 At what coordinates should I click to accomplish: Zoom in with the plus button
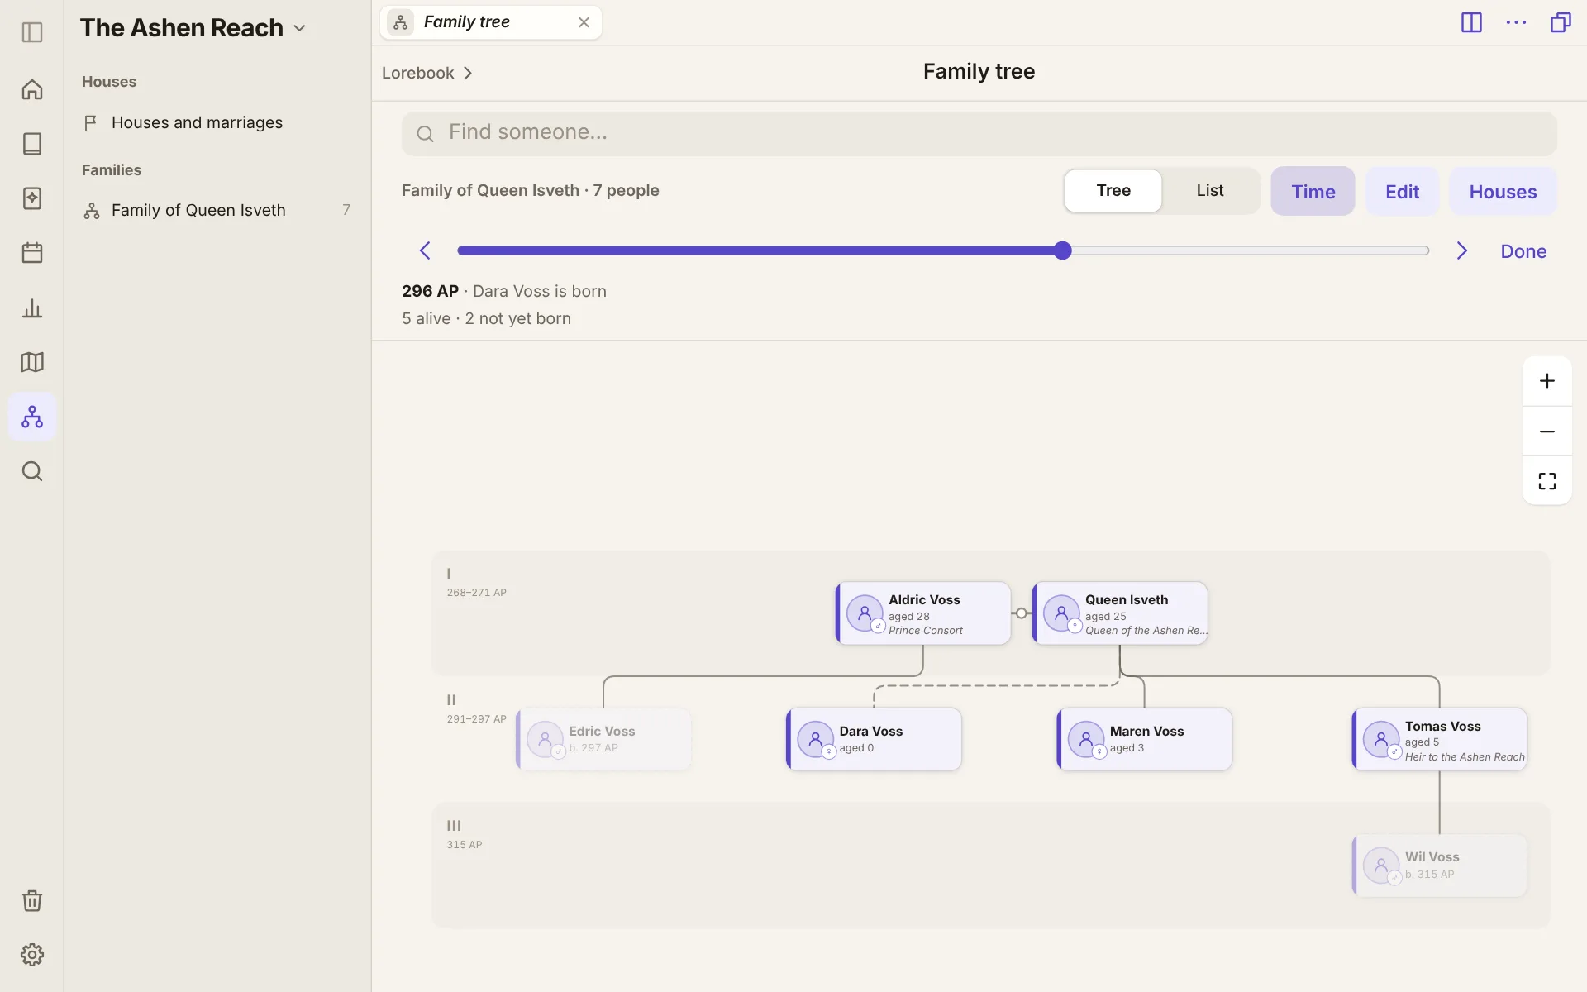1547,381
